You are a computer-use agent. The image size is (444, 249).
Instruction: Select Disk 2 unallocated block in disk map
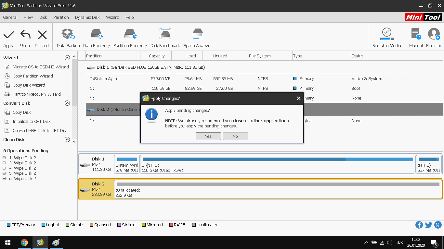click(x=278, y=189)
